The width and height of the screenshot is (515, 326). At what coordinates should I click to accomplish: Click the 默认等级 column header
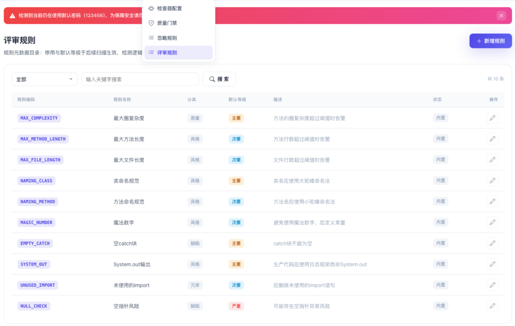pos(237,99)
